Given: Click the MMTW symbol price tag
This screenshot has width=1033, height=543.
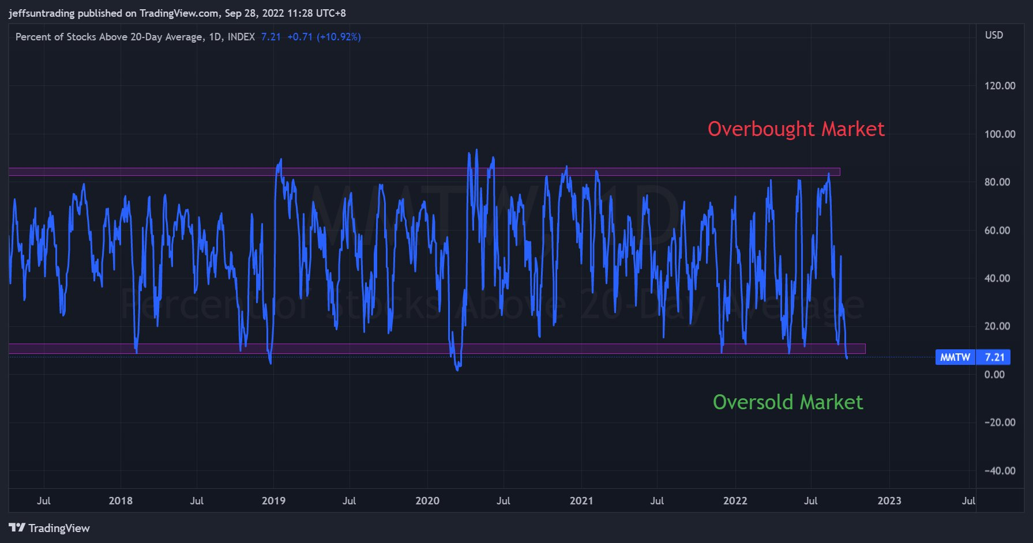Looking at the screenshot, I should pos(955,357).
